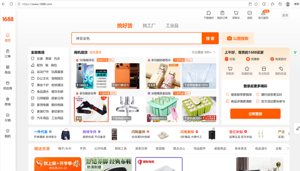Screen dimensions: 300x171
Task: Click the 立即登录 button
Action: [x=255, y=114]
